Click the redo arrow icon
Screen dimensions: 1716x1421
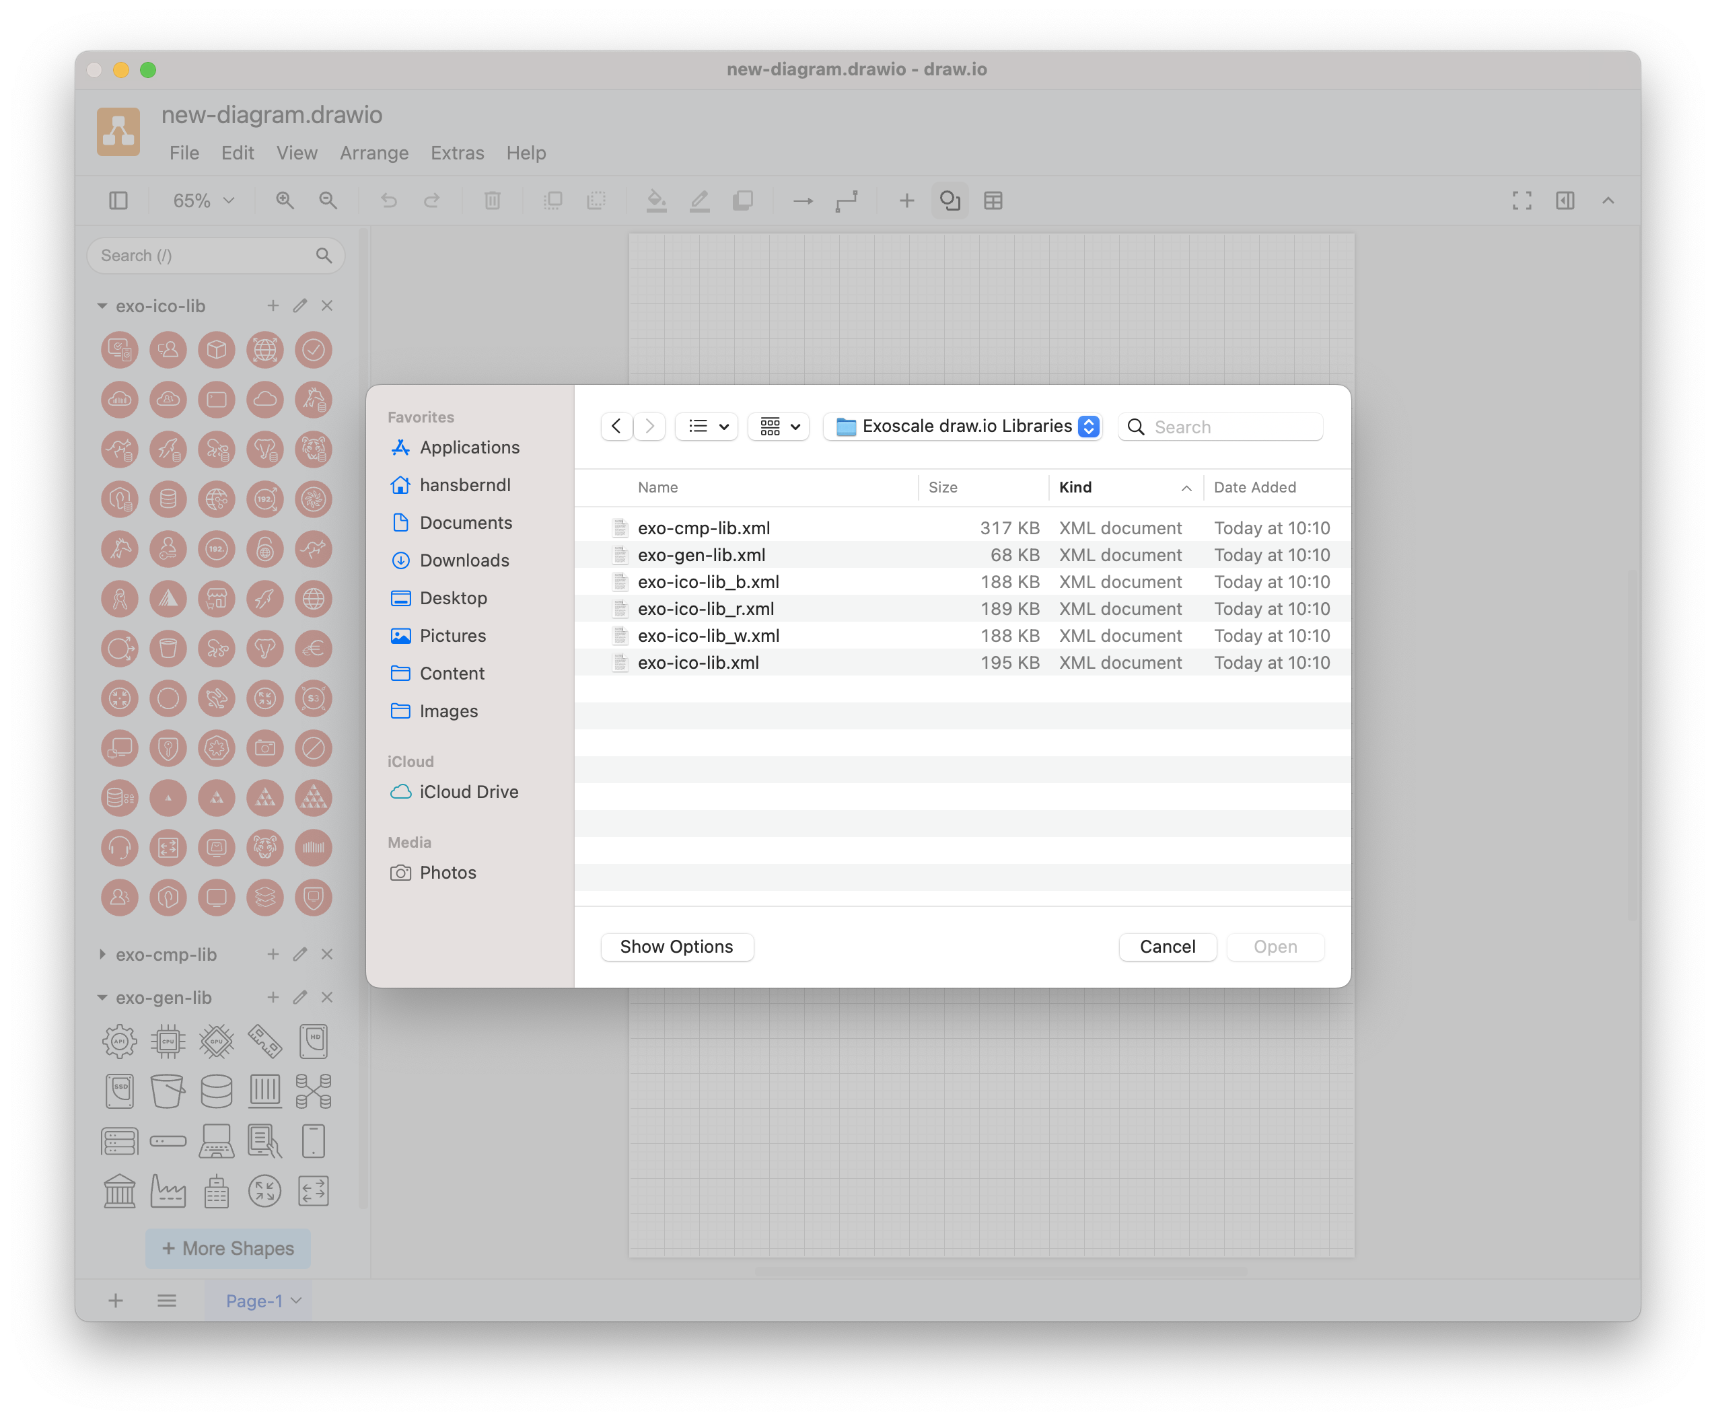(431, 201)
